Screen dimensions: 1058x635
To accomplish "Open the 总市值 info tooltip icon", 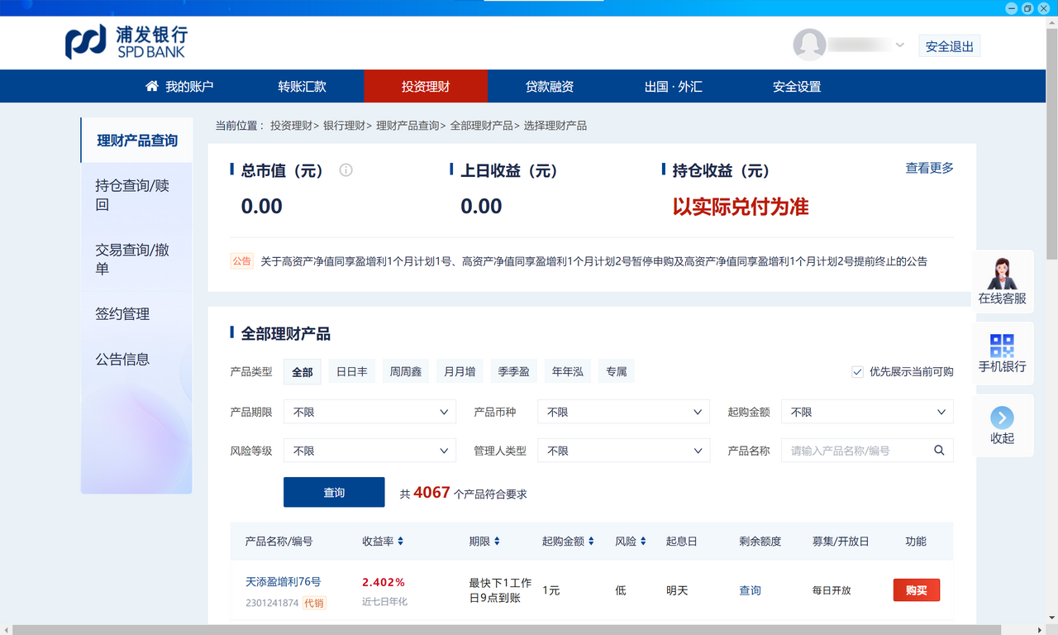I will [346, 170].
